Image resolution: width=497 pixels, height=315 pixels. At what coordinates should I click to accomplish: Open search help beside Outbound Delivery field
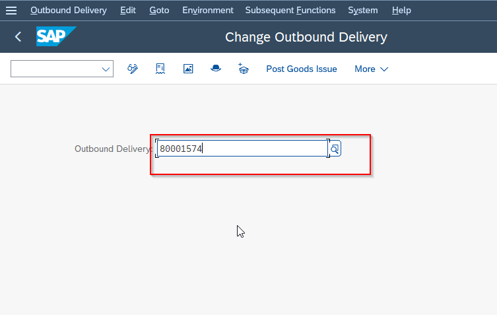pos(335,149)
